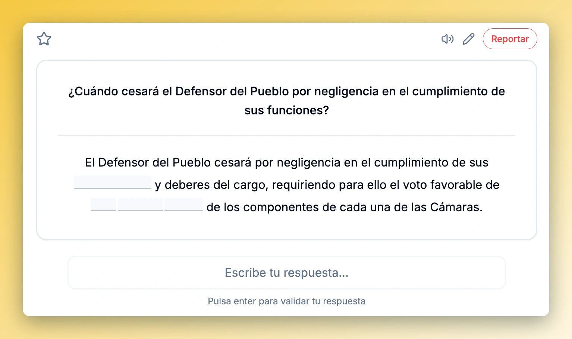
Task: Click the word 'Cámaras.' in the answer
Action: [456, 207]
